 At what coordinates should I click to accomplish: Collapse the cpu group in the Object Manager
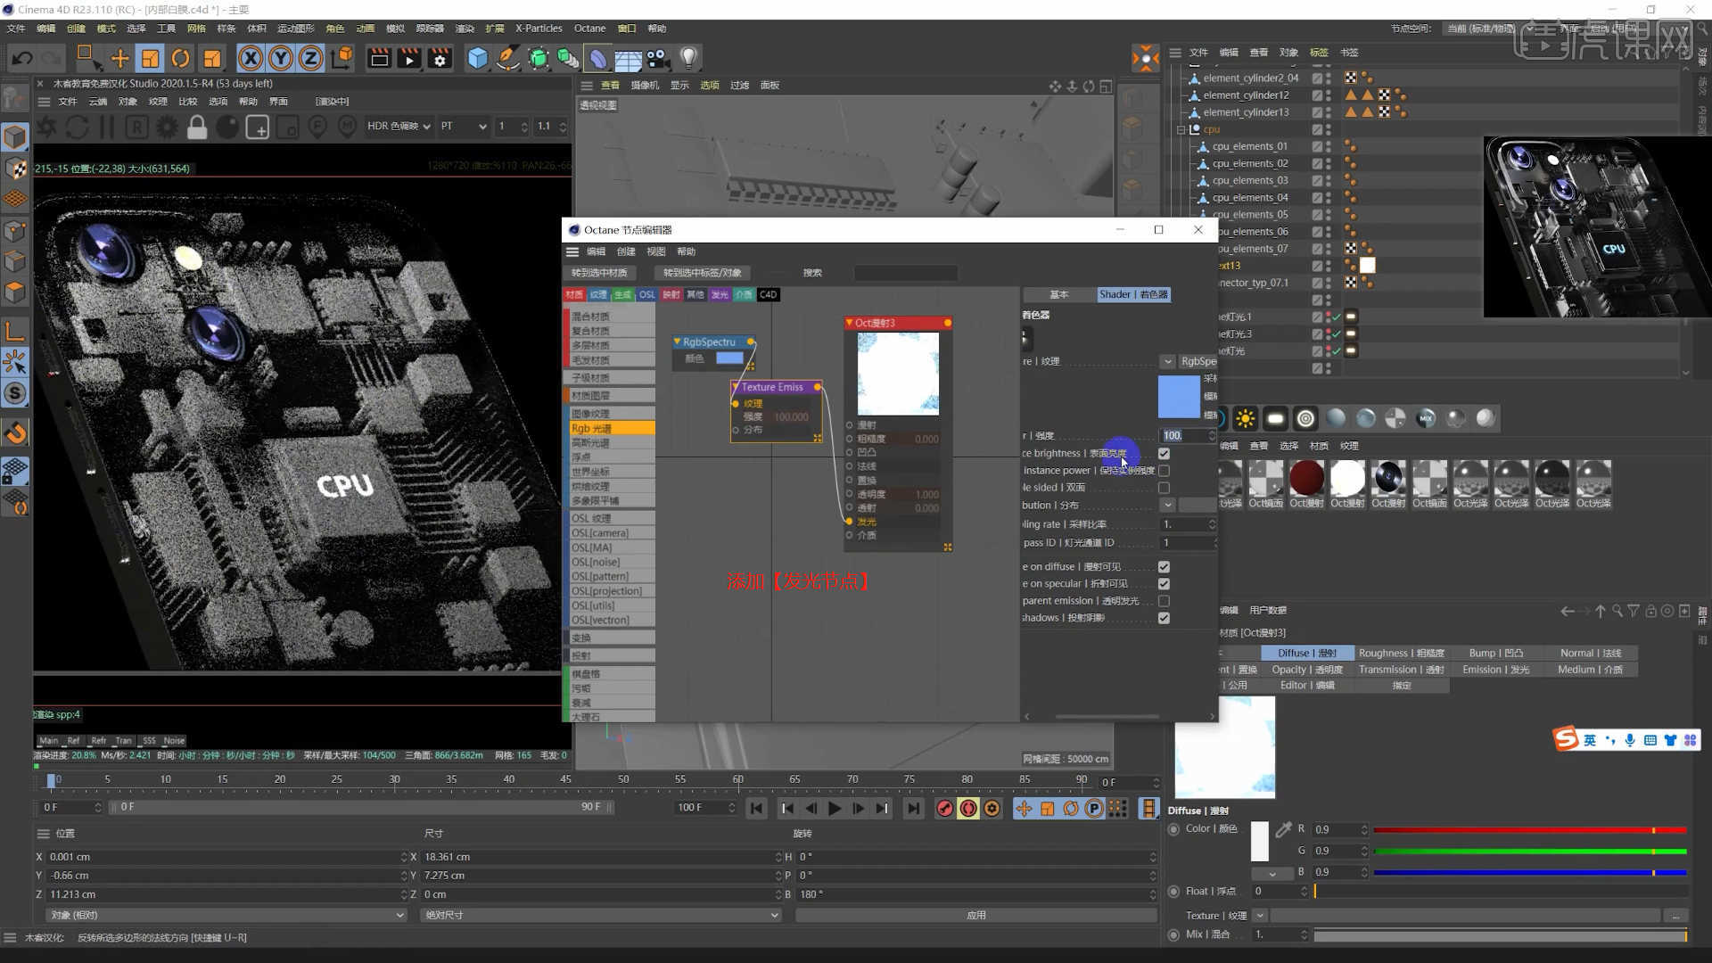pyautogui.click(x=1181, y=129)
